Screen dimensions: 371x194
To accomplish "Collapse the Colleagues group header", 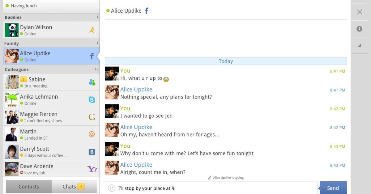I will (x=51, y=69).
